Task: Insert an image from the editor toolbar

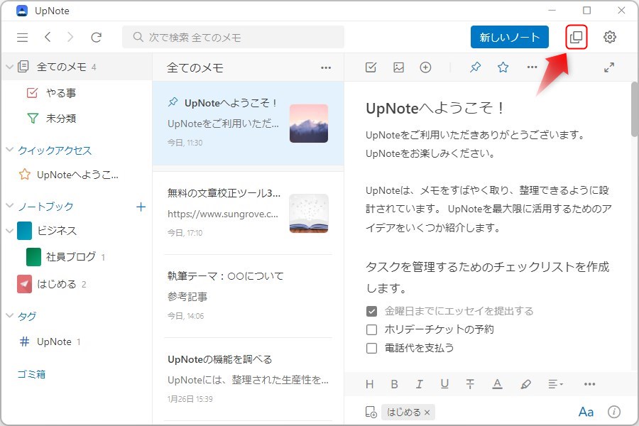Action: [398, 67]
